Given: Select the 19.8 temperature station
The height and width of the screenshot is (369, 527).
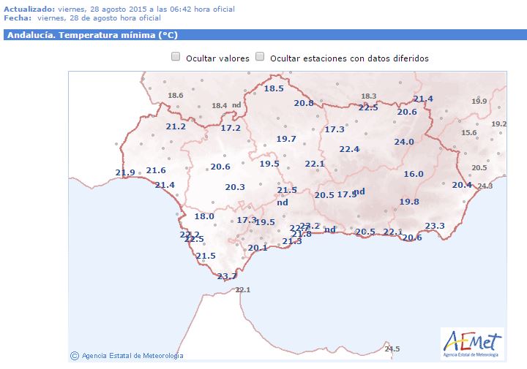Looking at the screenshot, I should (x=409, y=202).
